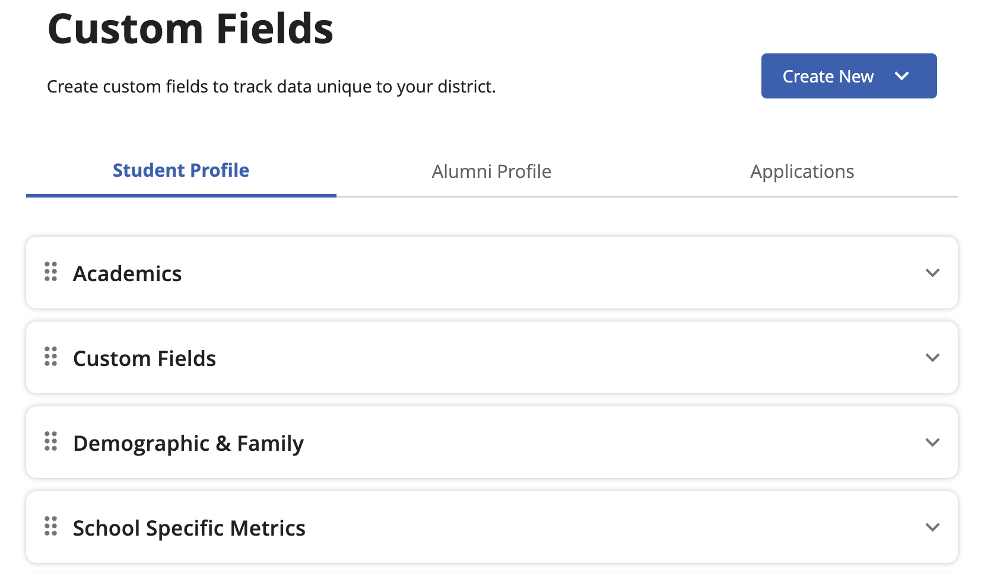Expand the Custom Fields section chevron
This screenshot has width=997, height=573.
(x=932, y=358)
